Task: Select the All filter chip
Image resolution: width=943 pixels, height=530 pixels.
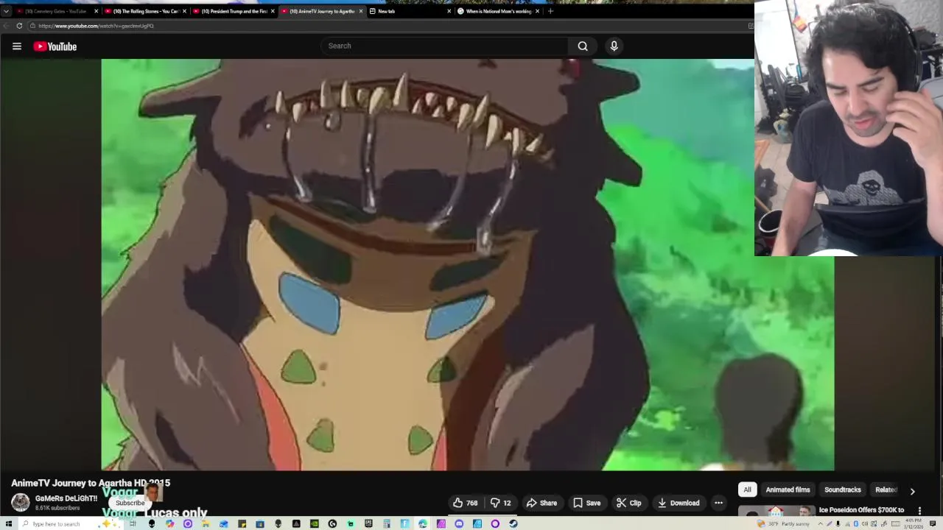Action: pos(747,490)
